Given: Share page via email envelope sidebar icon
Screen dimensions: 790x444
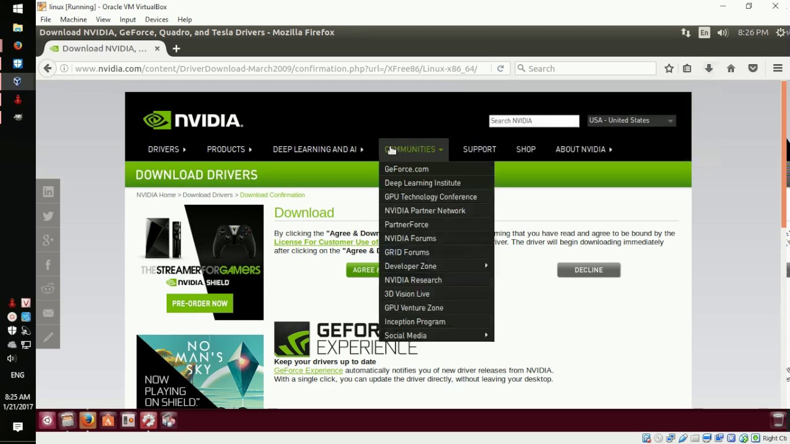Looking at the screenshot, I should [48, 313].
